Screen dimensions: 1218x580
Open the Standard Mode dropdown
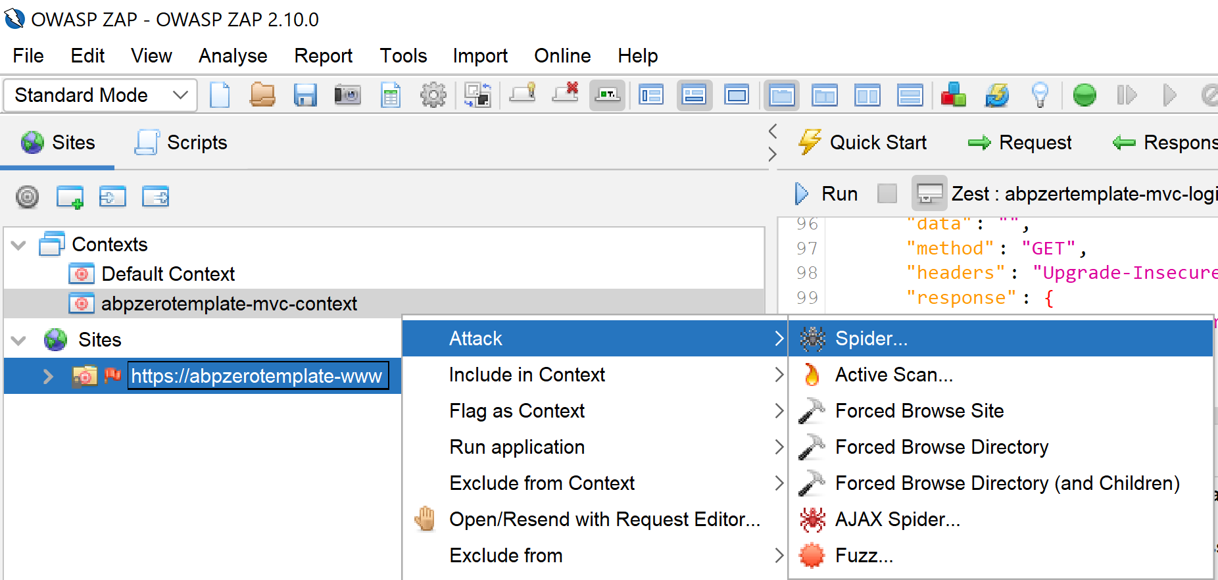(101, 95)
